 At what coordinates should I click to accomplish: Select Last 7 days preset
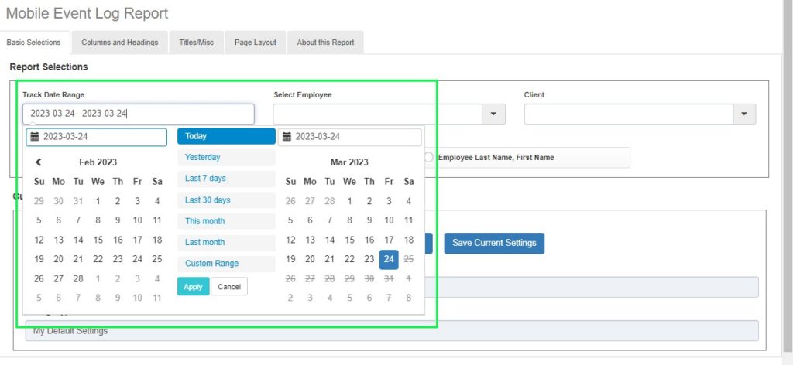click(205, 179)
